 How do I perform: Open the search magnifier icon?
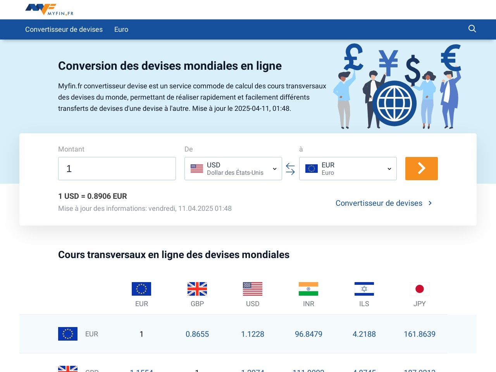pyautogui.click(x=472, y=29)
